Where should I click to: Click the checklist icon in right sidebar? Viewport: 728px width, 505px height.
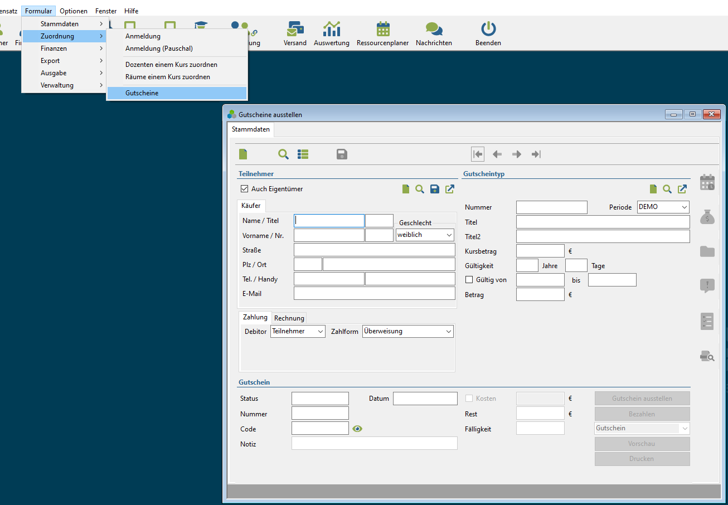(707, 321)
